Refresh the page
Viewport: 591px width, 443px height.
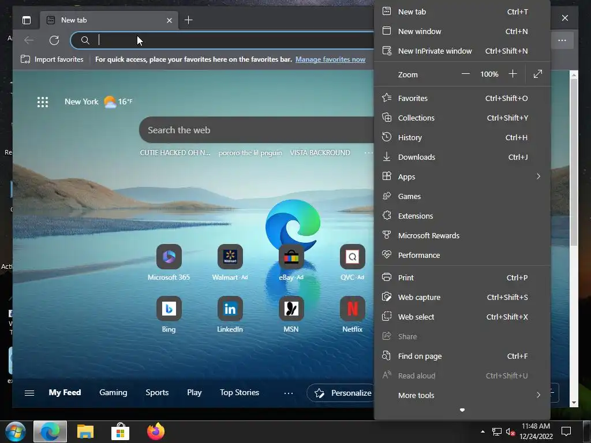54,40
